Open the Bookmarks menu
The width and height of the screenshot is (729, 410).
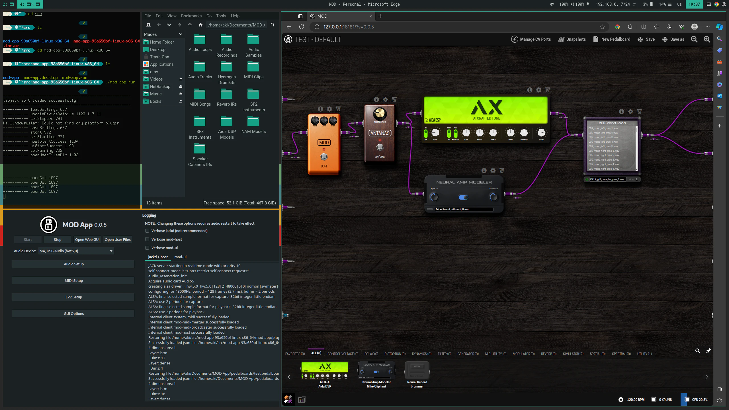pos(191,16)
